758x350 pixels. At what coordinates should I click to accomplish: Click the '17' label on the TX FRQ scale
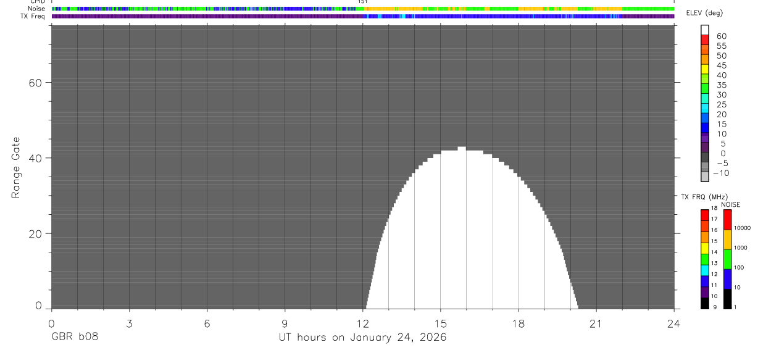tap(714, 219)
